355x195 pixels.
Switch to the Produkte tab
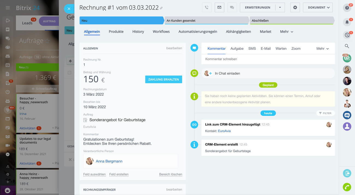116,32
